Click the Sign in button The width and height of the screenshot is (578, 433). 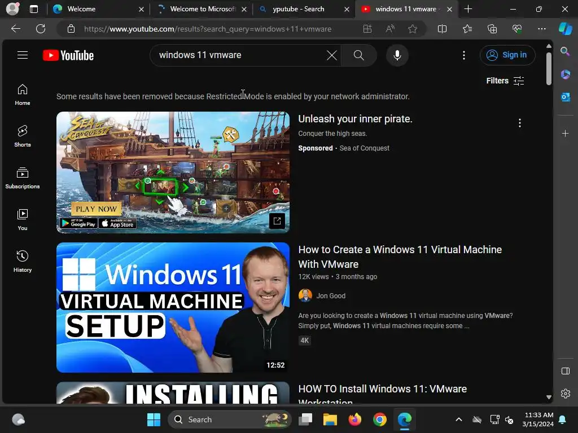click(507, 55)
